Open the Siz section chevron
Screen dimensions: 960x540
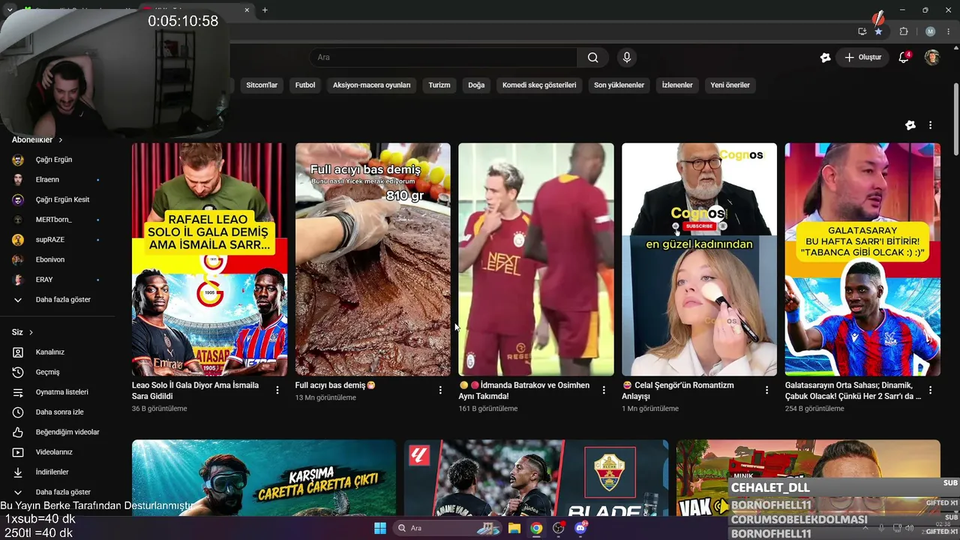(31, 332)
